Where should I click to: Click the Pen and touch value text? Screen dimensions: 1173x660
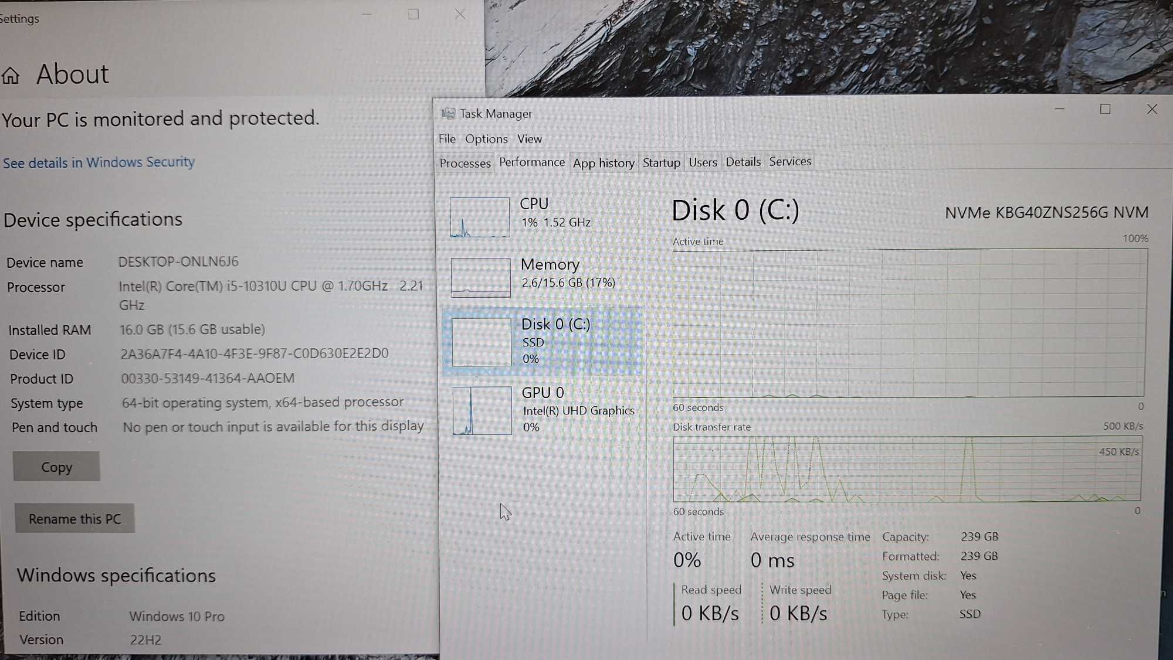[x=273, y=427]
